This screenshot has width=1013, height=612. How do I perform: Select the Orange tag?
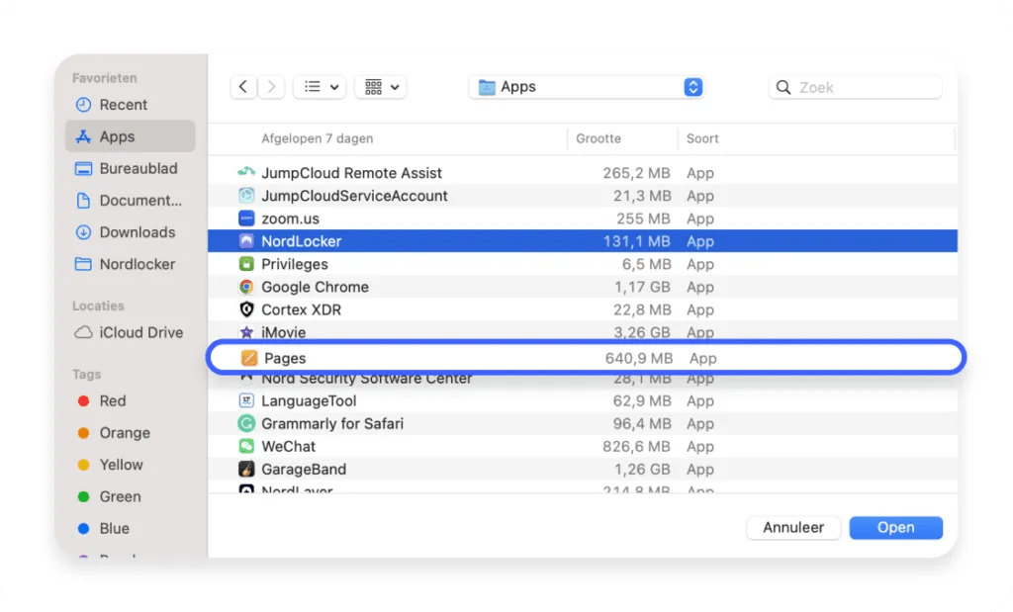tap(130, 432)
